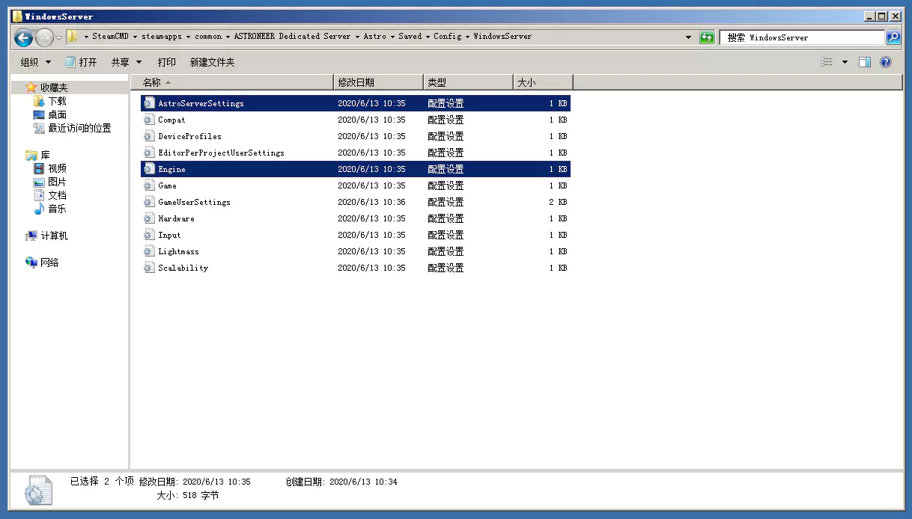The height and width of the screenshot is (519, 912).
Task: Click the Lightmass file icon
Action: tap(148, 251)
